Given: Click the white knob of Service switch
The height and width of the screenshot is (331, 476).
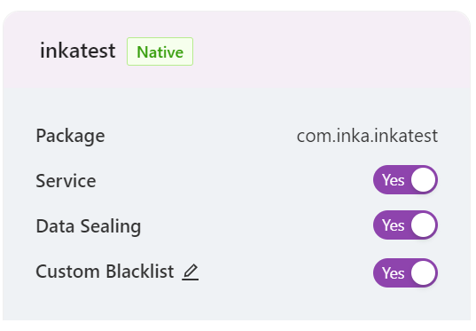Looking at the screenshot, I should click(423, 180).
